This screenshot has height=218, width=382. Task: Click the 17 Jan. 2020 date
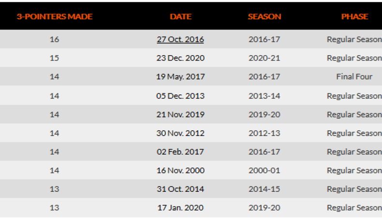point(180,207)
